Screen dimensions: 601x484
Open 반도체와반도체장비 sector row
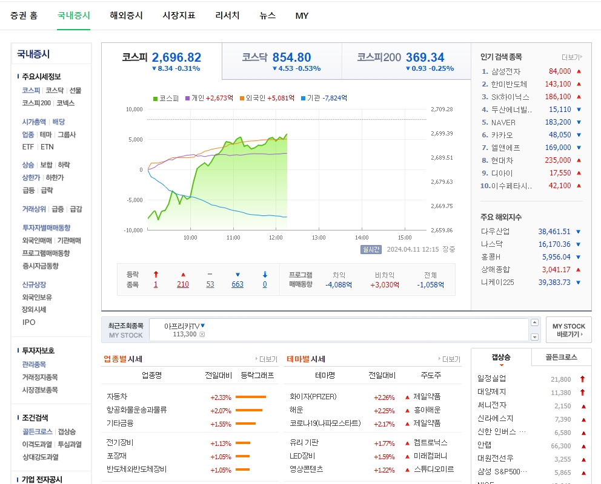136,469
